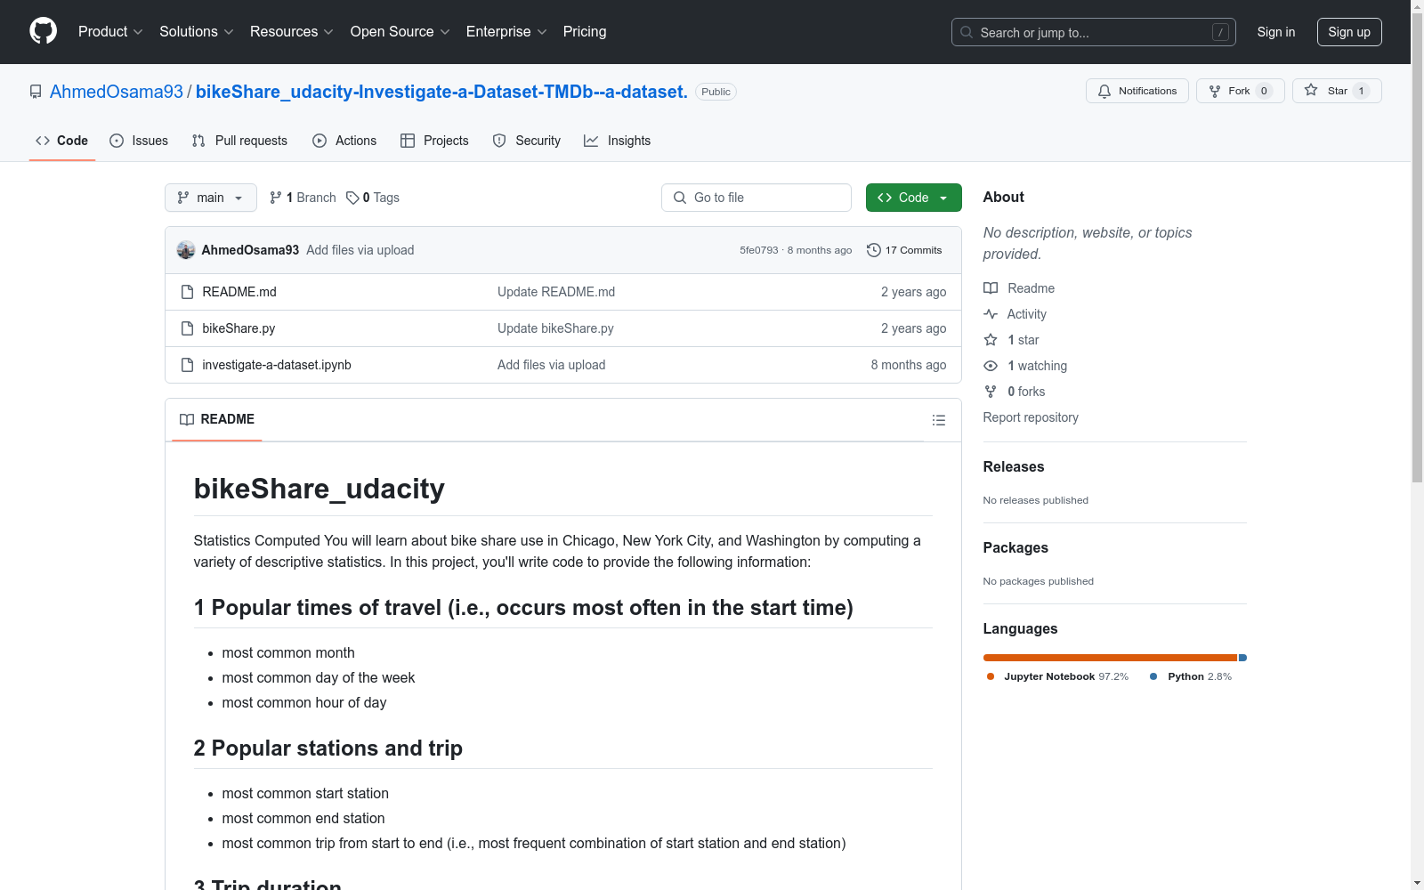
Task: Expand the Open Source menu
Action: click(400, 32)
